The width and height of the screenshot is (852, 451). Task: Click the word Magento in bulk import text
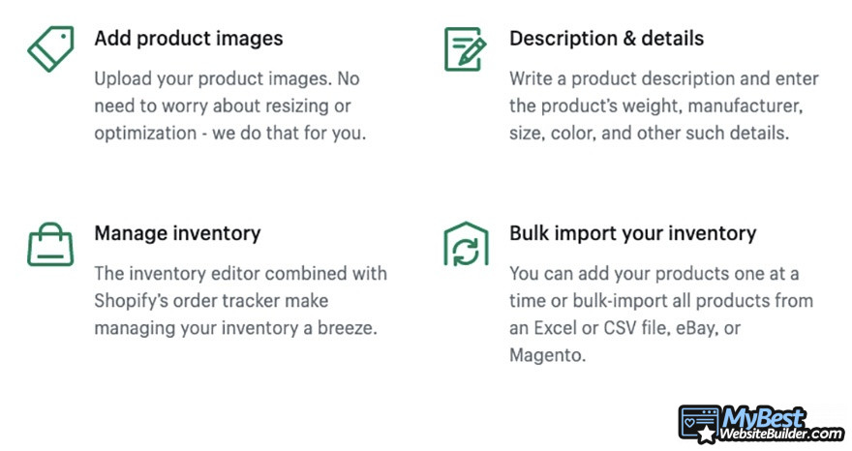point(546,355)
